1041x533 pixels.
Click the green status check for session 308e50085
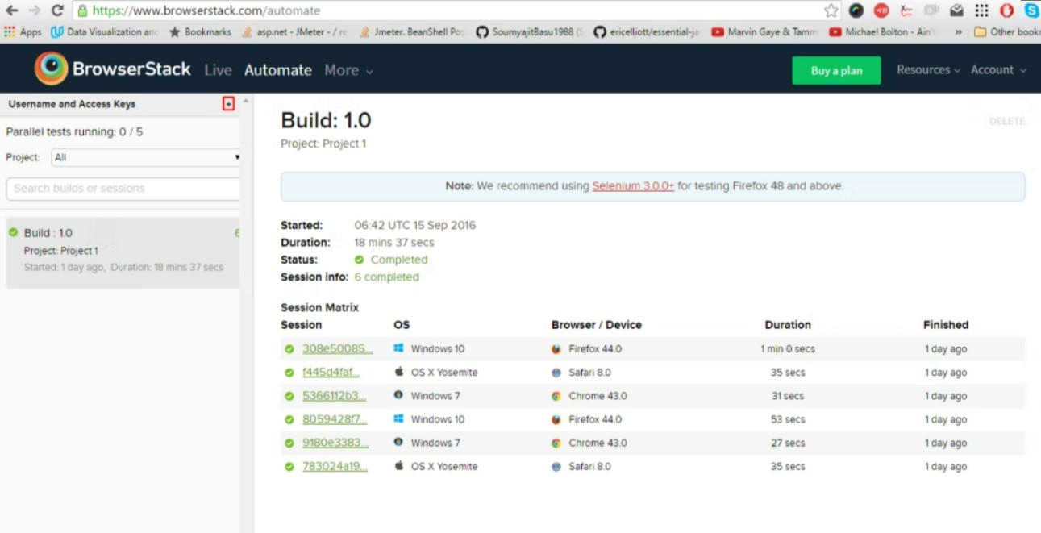coord(289,349)
